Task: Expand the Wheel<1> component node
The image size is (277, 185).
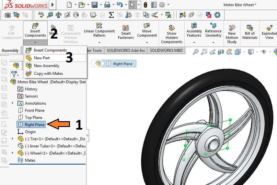Action: click(13, 153)
